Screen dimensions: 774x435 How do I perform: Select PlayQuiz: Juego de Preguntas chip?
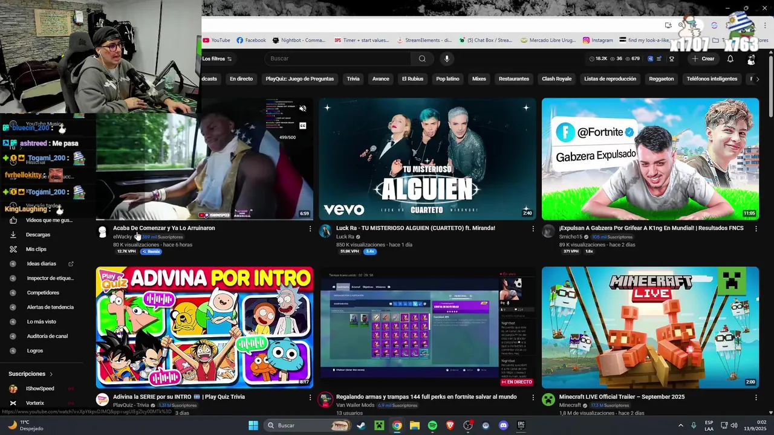300,79
